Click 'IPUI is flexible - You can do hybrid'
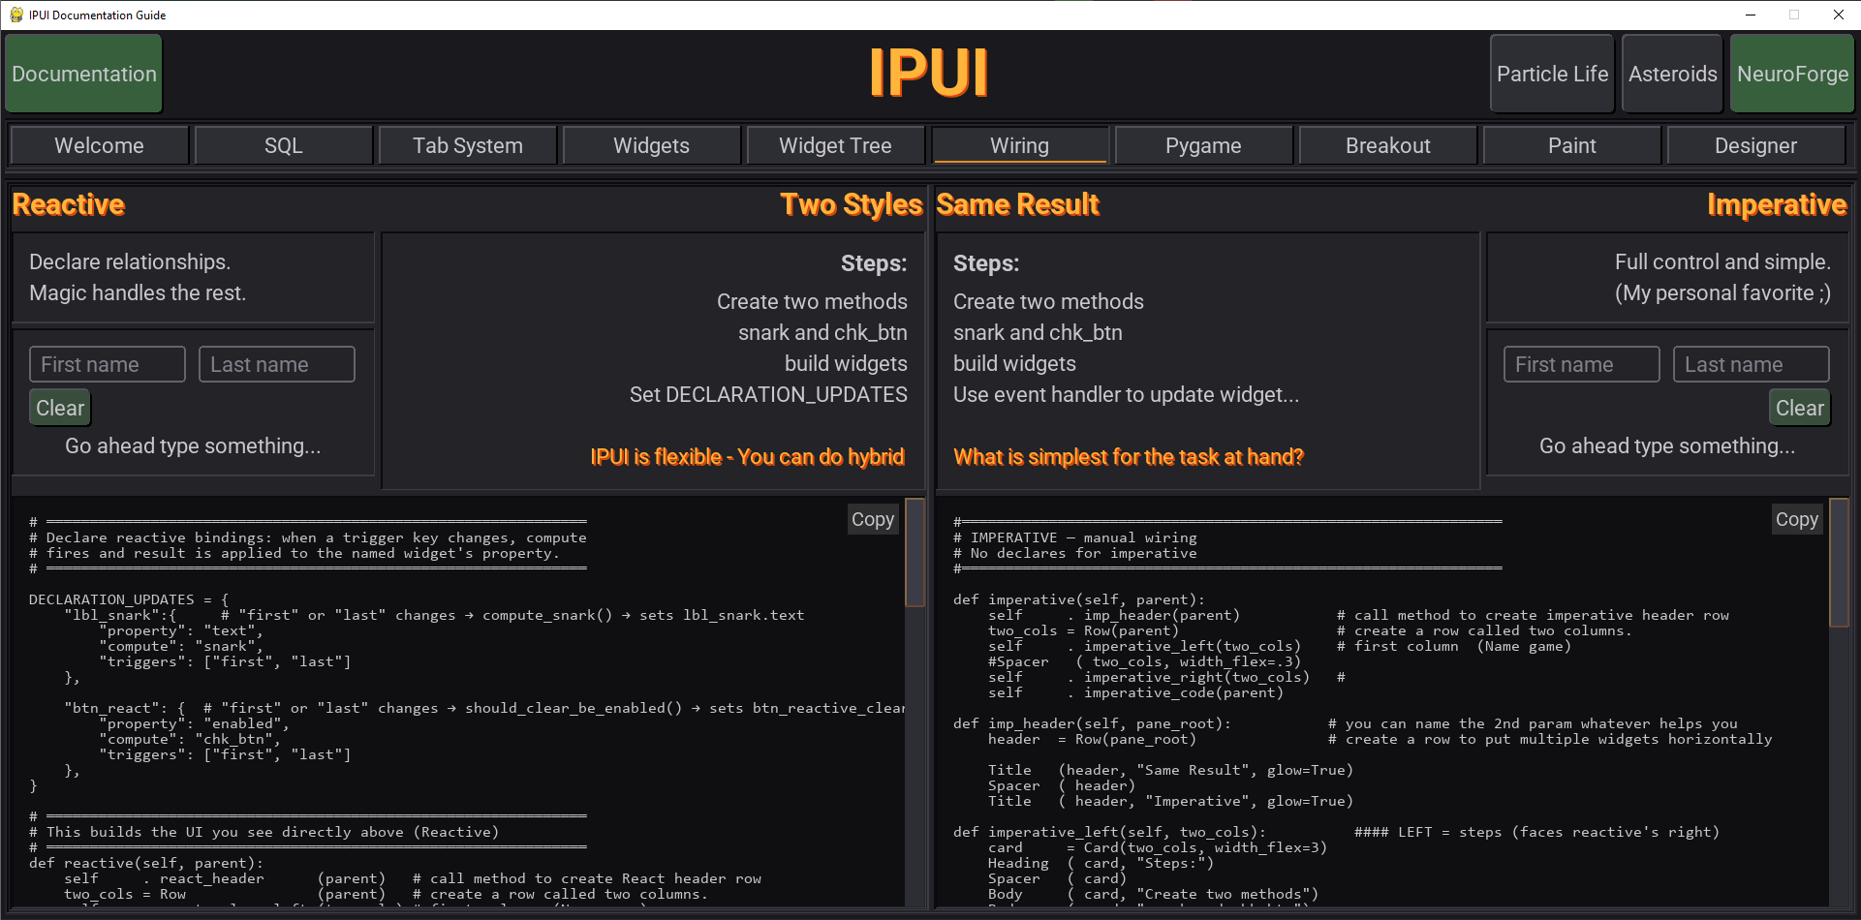1861x920 pixels. (747, 457)
